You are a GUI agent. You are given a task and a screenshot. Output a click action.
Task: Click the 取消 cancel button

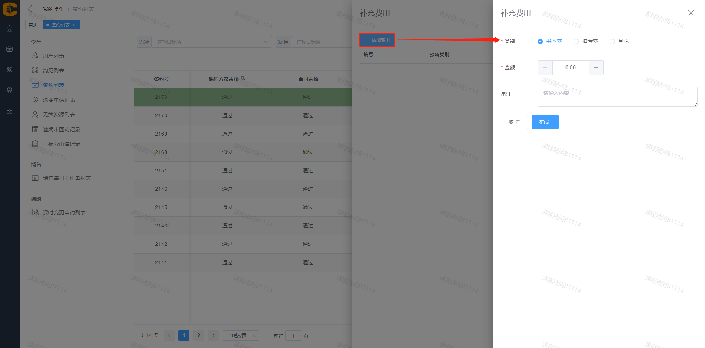point(514,122)
